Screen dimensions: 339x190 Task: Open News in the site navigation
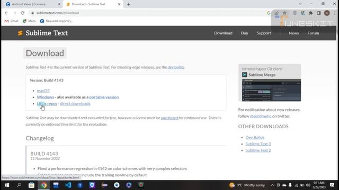[293, 33]
